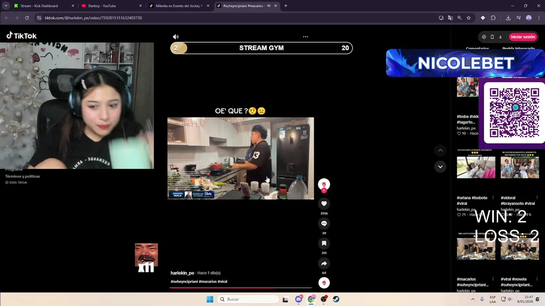
Task: Open Steam from the taskbar
Action: 336,299
